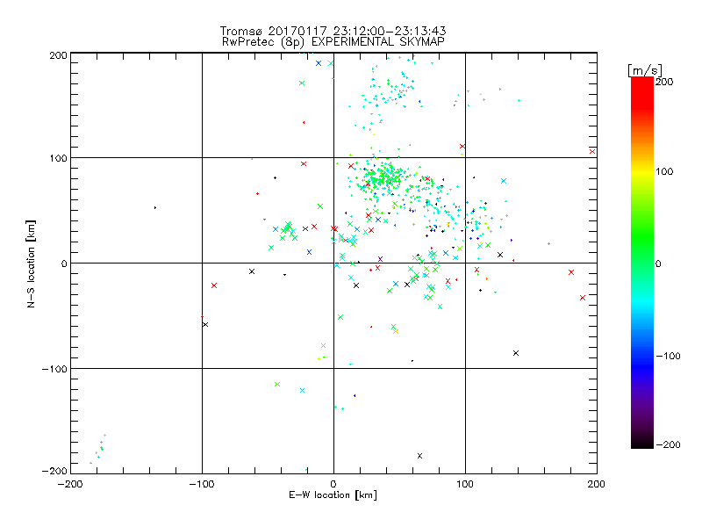
Task: Click the [m/s] colorbar unit label
Action: pos(645,70)
